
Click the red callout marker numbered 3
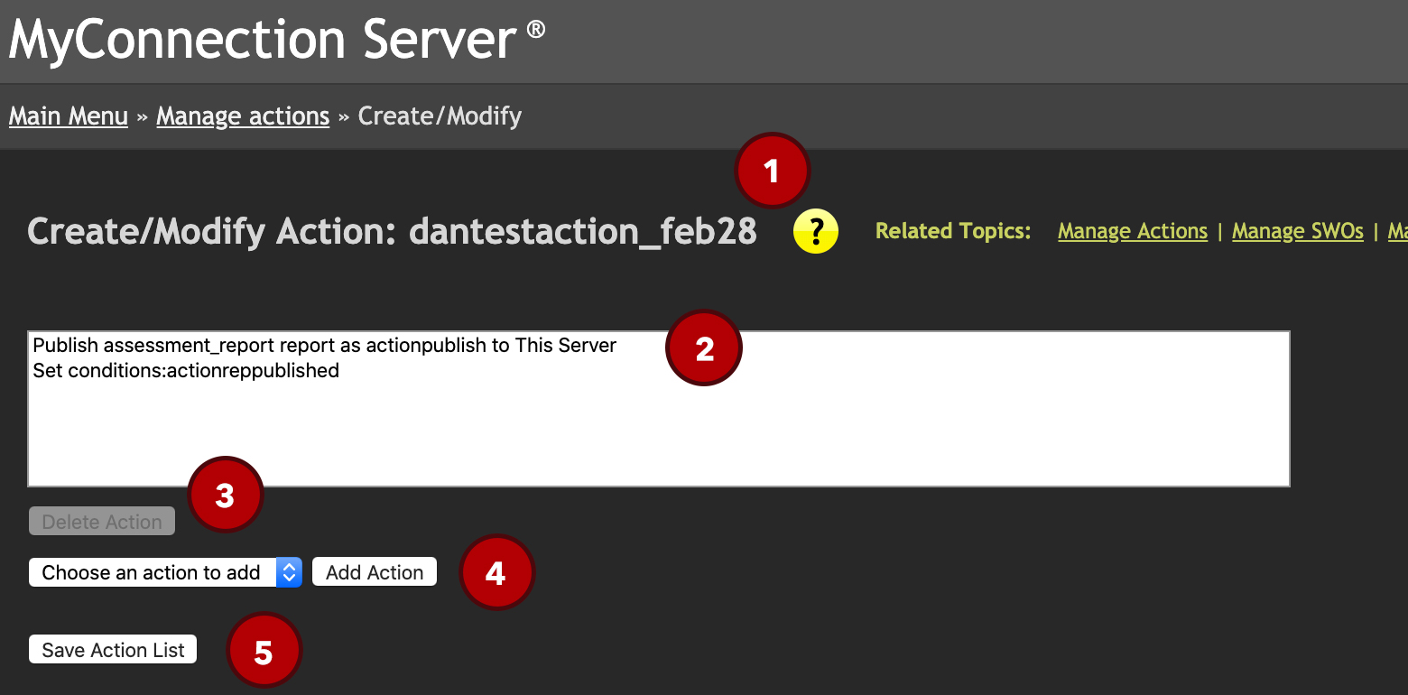point(225,495)
